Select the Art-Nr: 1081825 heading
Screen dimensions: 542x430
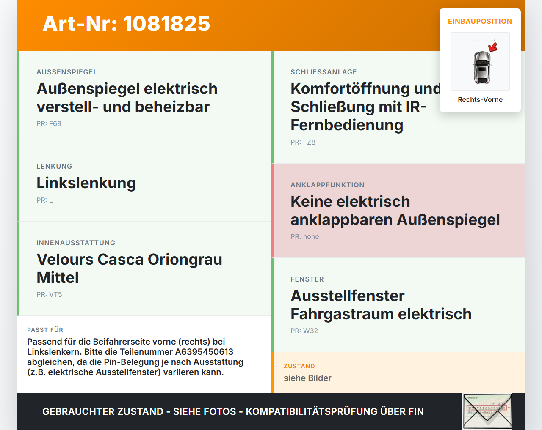click(x=126, y=24)
